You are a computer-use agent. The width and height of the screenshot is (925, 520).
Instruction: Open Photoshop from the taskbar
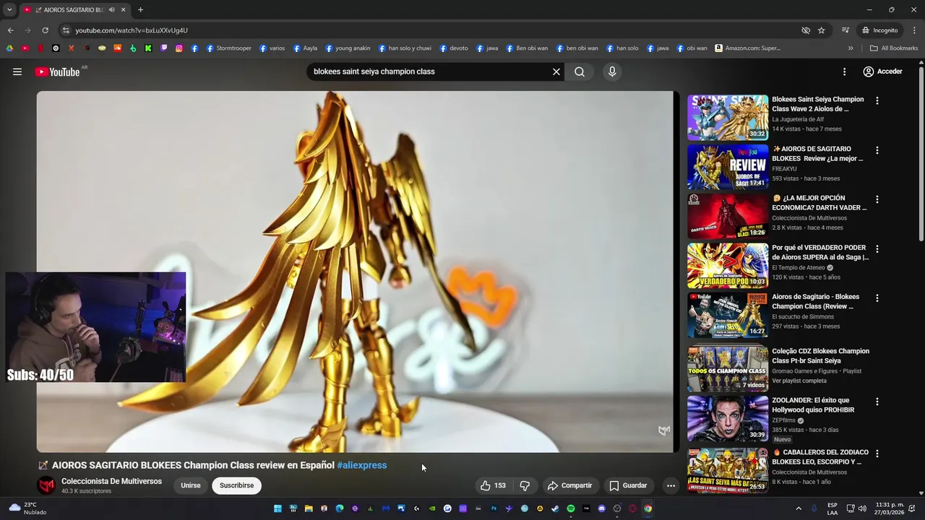[494, 508]
